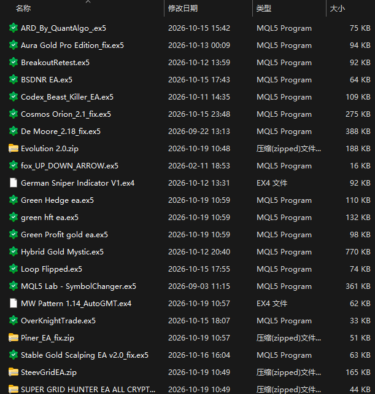This screenshot has width=375, height=394.
Task: Click date 2026-09-03 11:15
Action: 199,286
